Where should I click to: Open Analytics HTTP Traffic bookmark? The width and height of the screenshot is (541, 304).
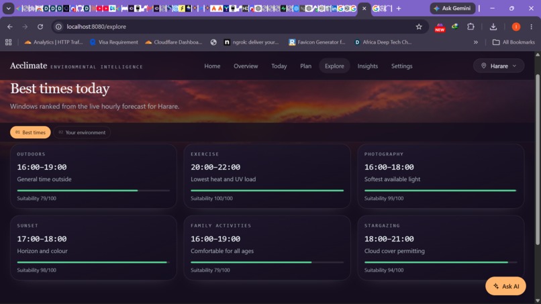click(54, 42)
